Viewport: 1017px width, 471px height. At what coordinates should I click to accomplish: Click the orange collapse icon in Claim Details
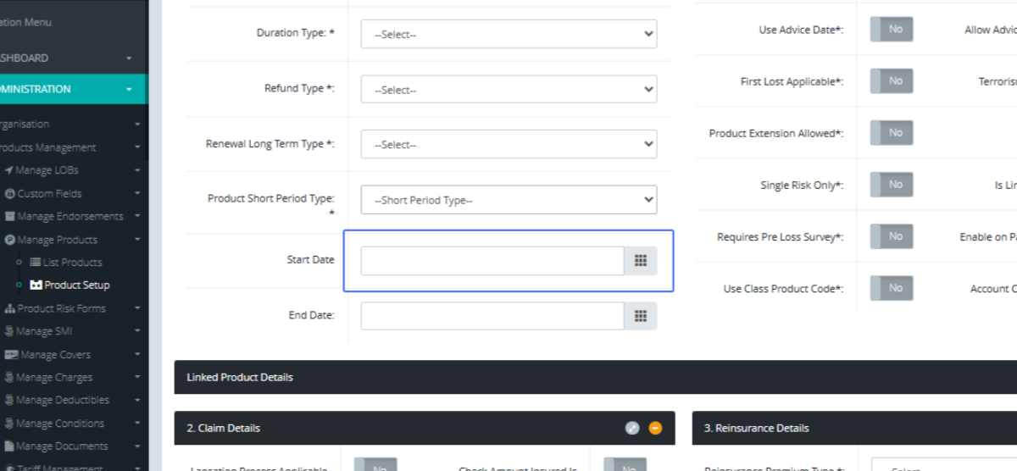point(655,428)
